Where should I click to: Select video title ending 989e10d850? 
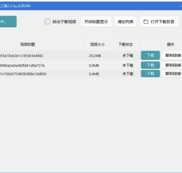(23, 74)
